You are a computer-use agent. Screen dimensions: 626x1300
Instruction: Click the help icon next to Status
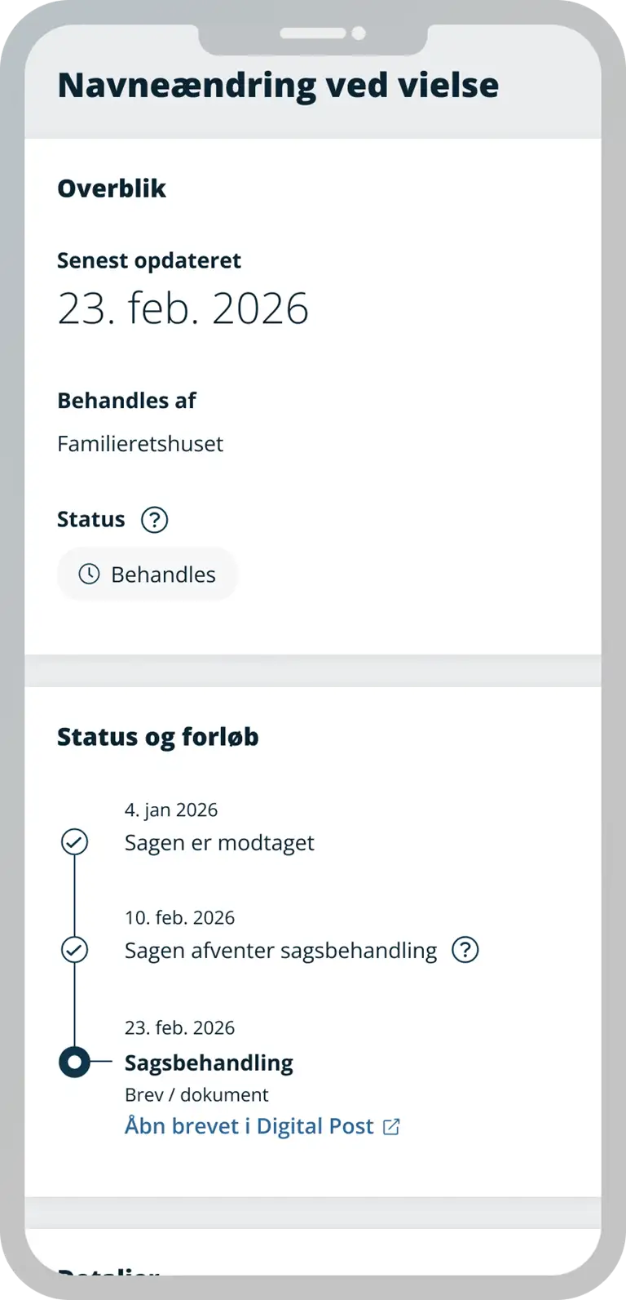154,520
